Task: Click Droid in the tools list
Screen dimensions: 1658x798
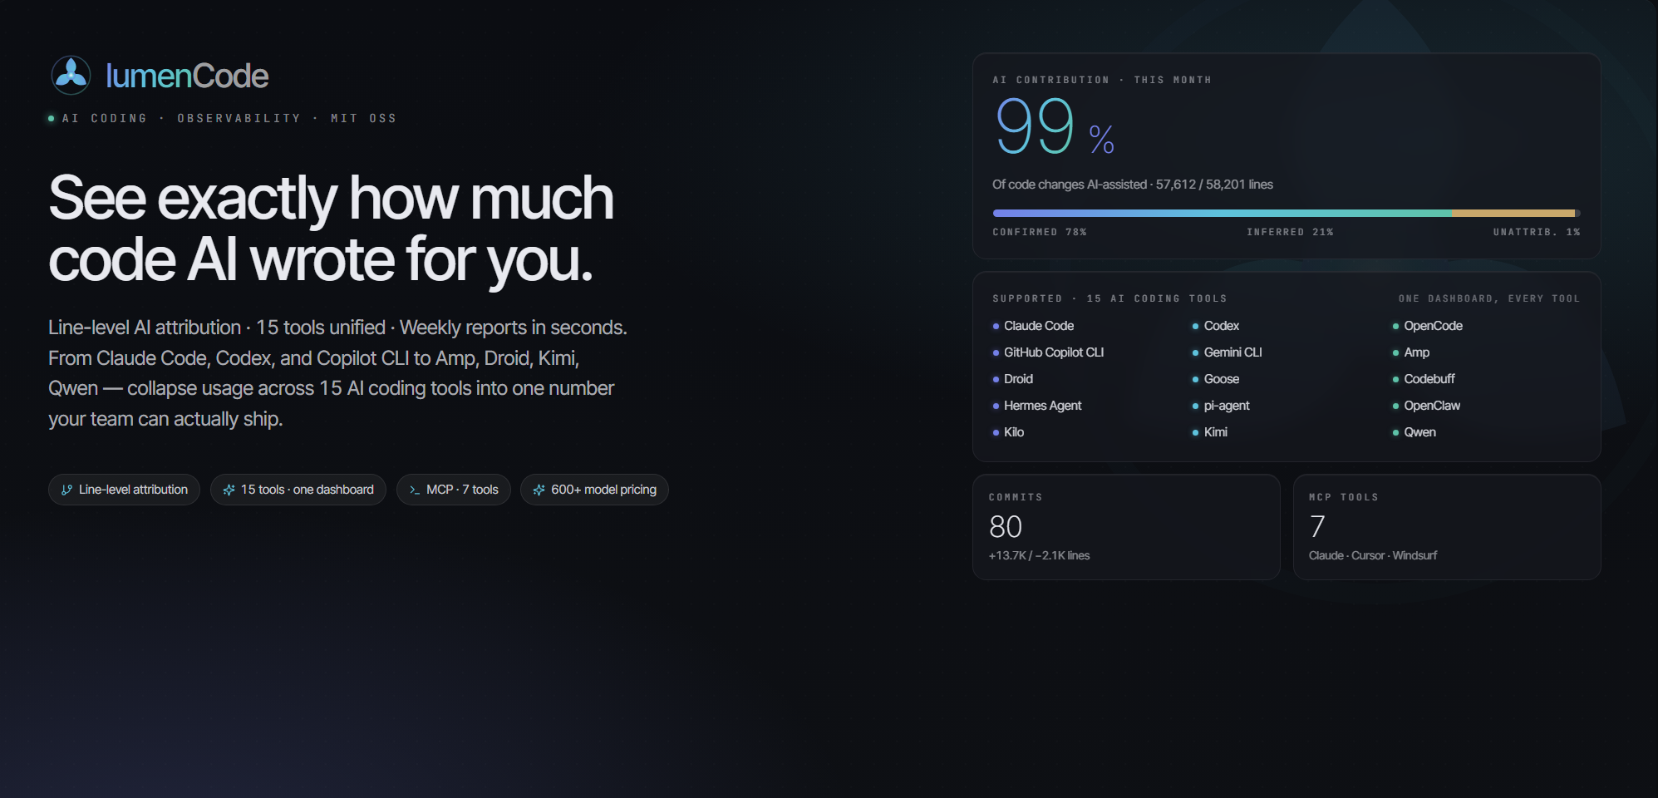Action: (x=1018, y=379)
